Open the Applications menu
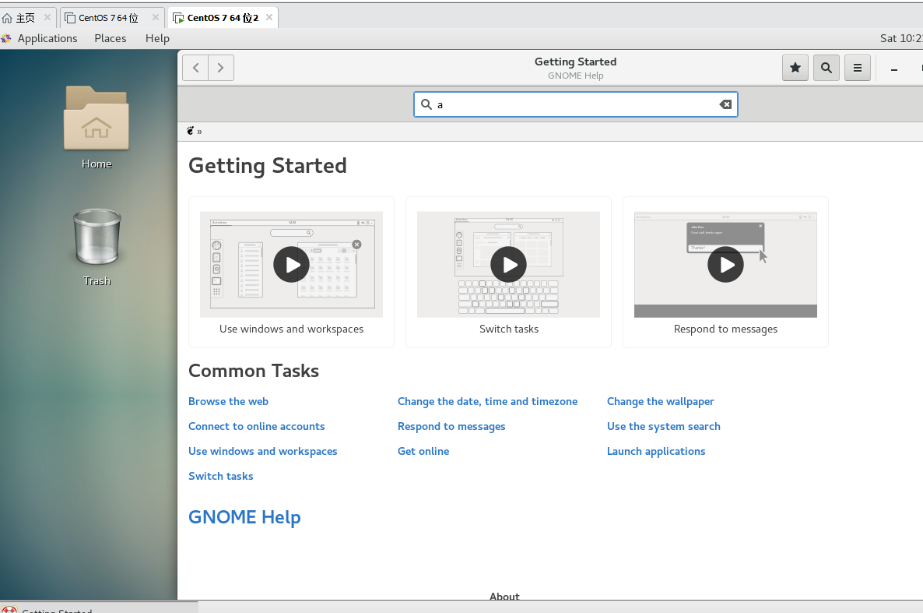The height and width of the screenshot is (613, 923). (47, 38)
